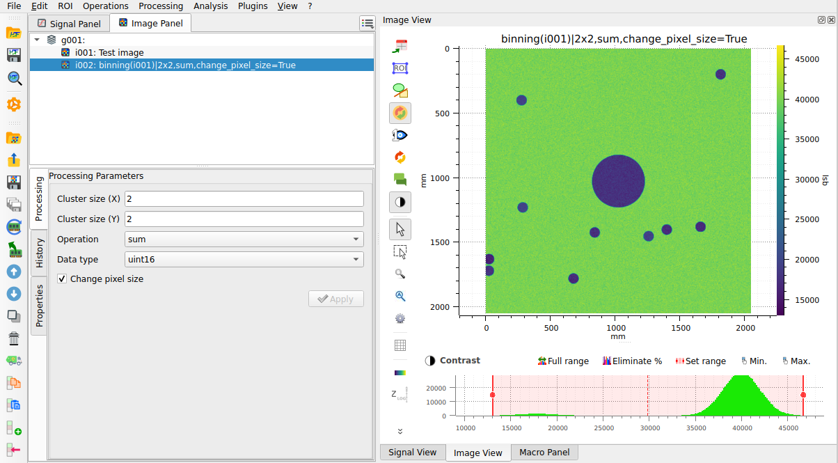Switch to the Signal Panel tab

point(69,24)
